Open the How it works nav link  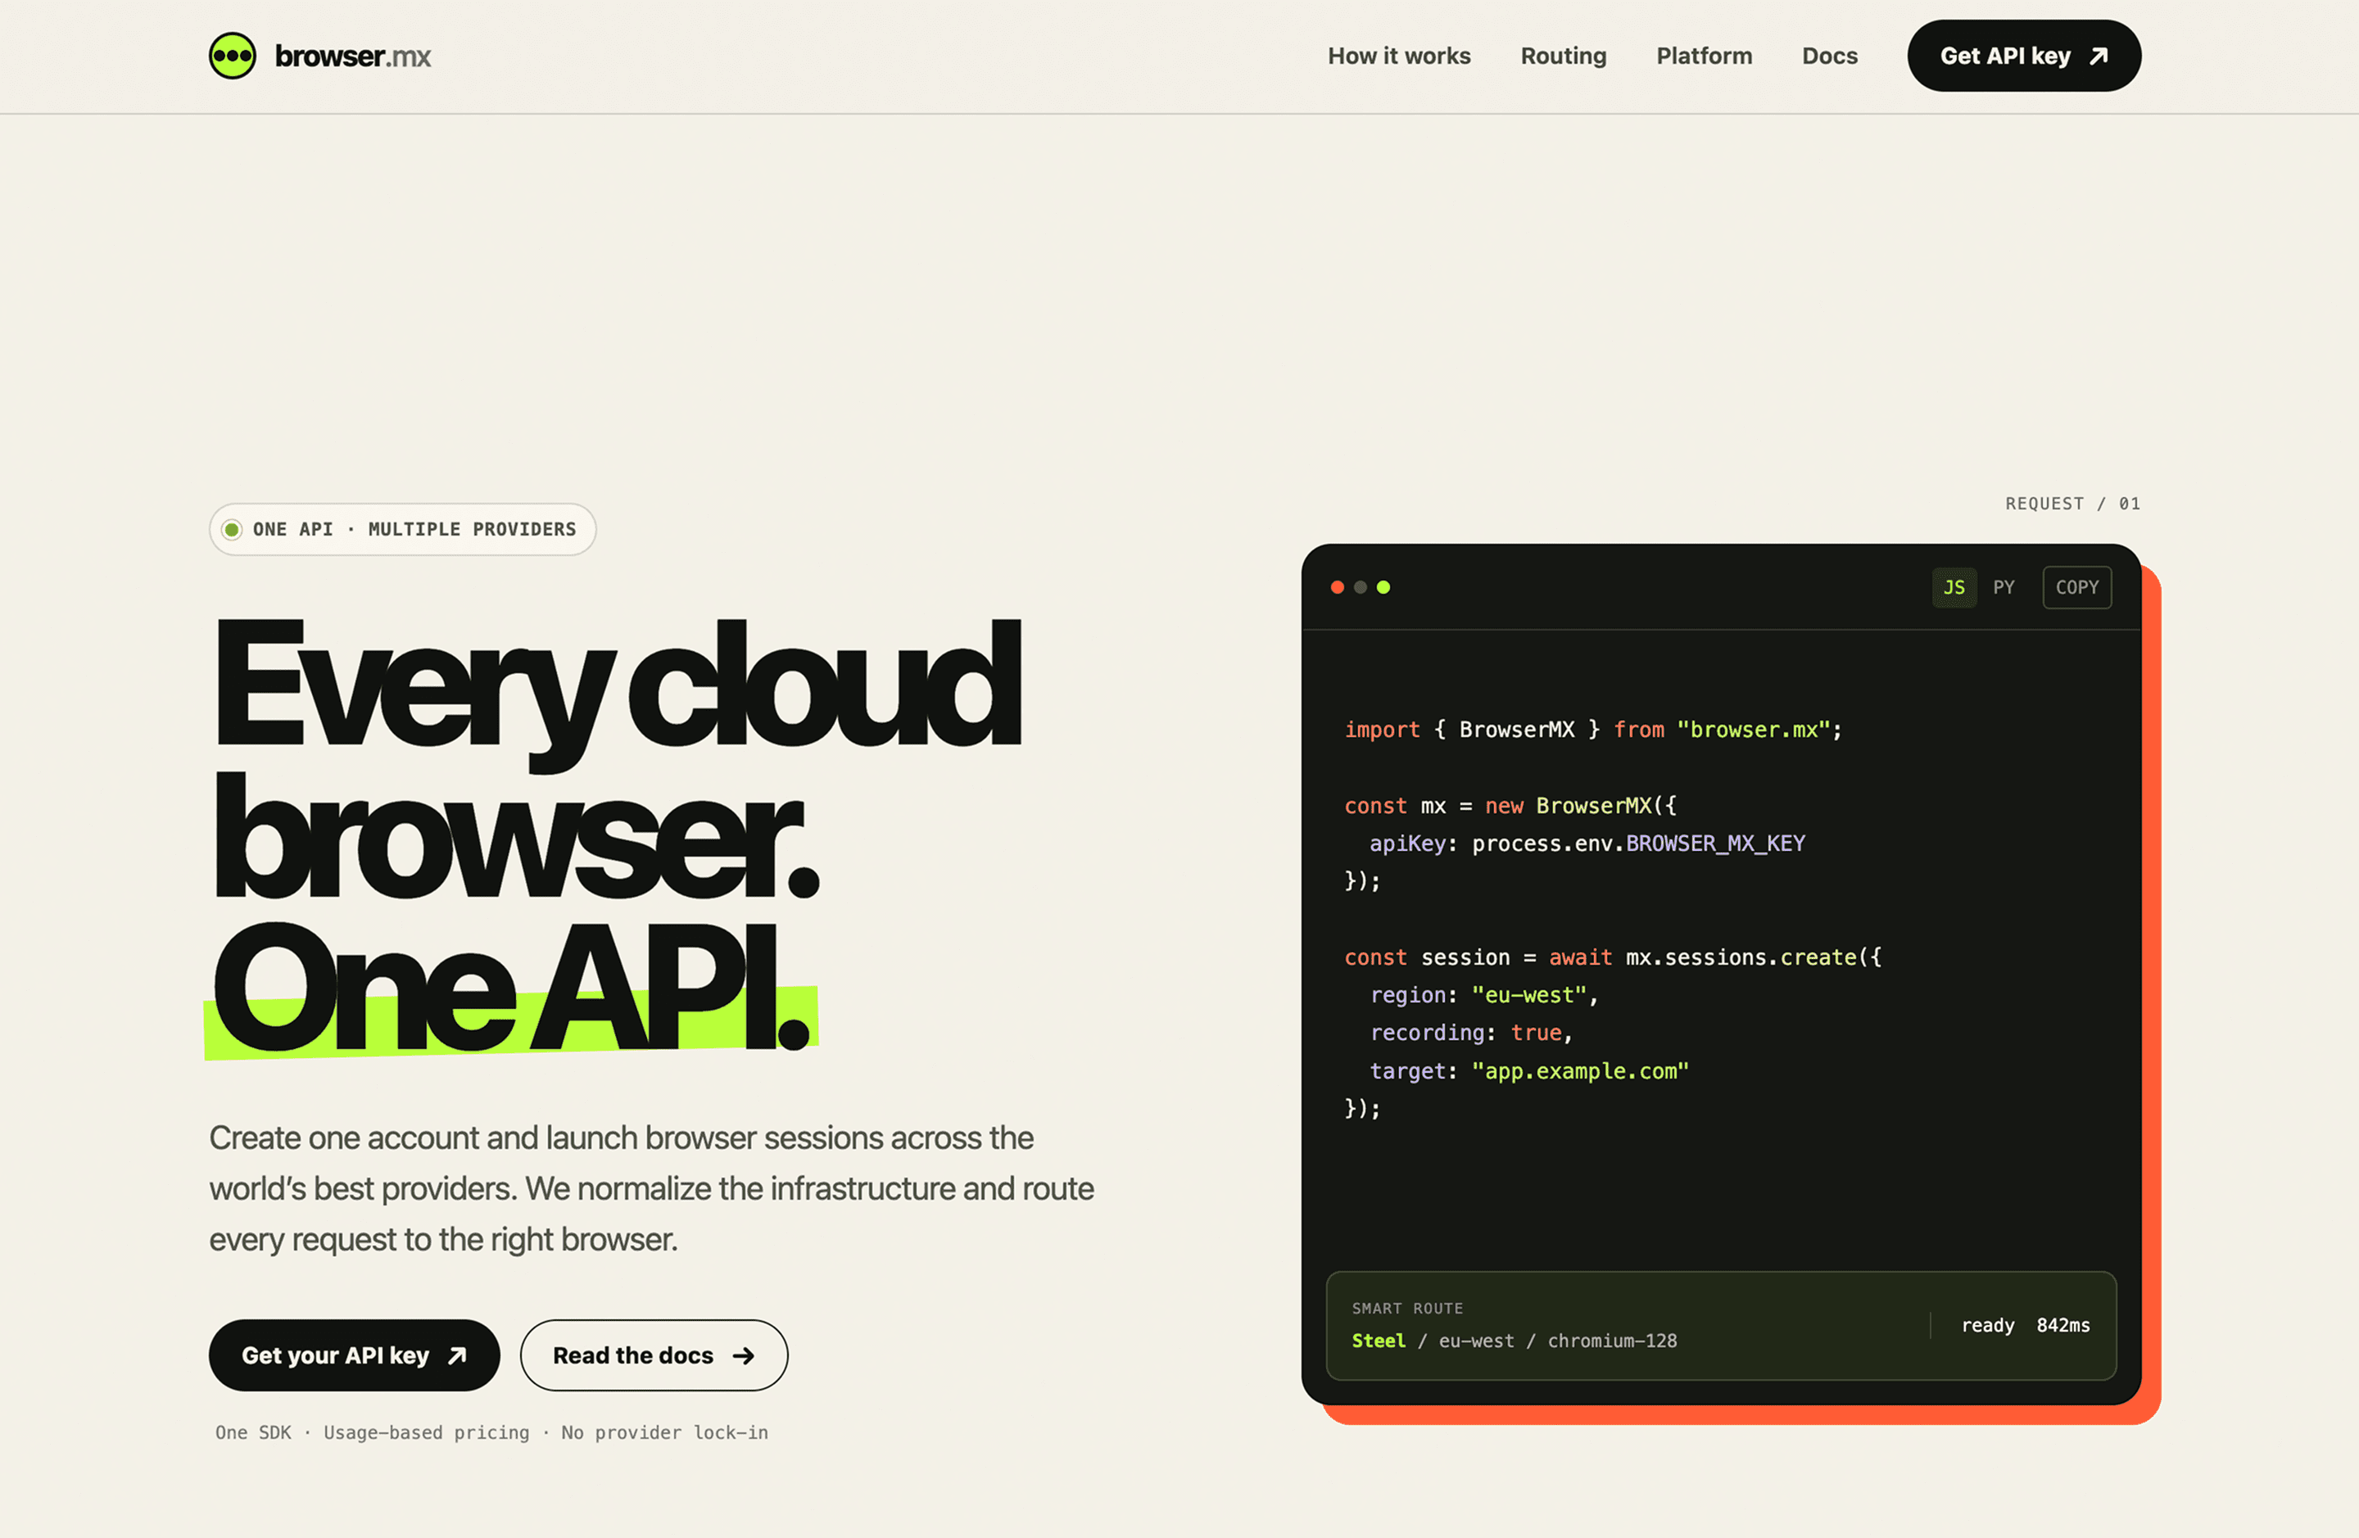(1398, 56)
